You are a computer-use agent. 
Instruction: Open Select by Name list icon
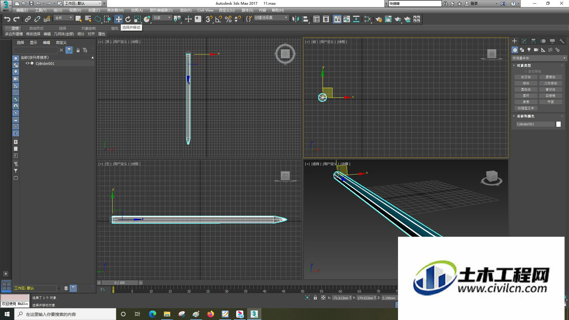pos(88,19)
